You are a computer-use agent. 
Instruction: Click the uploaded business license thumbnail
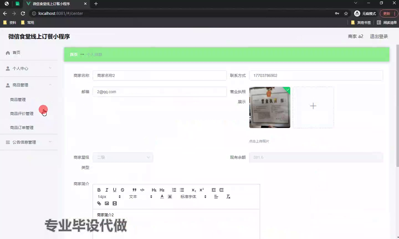point(270,107)
